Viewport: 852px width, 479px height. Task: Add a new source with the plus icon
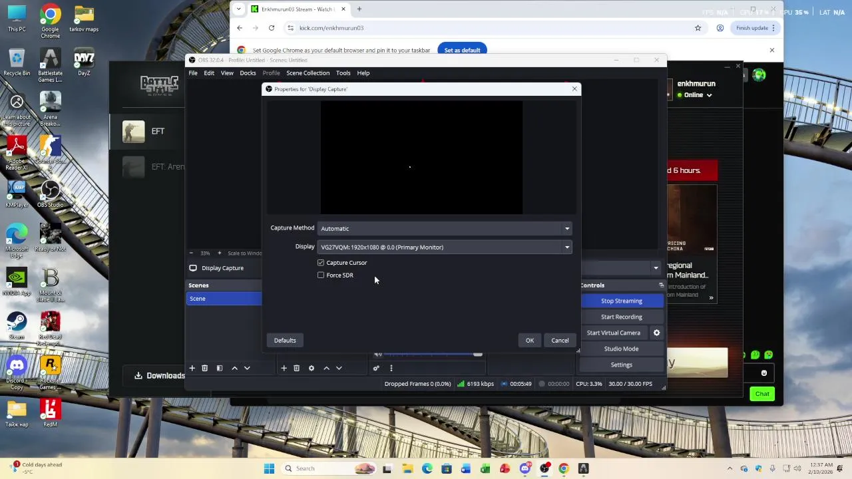284,368
